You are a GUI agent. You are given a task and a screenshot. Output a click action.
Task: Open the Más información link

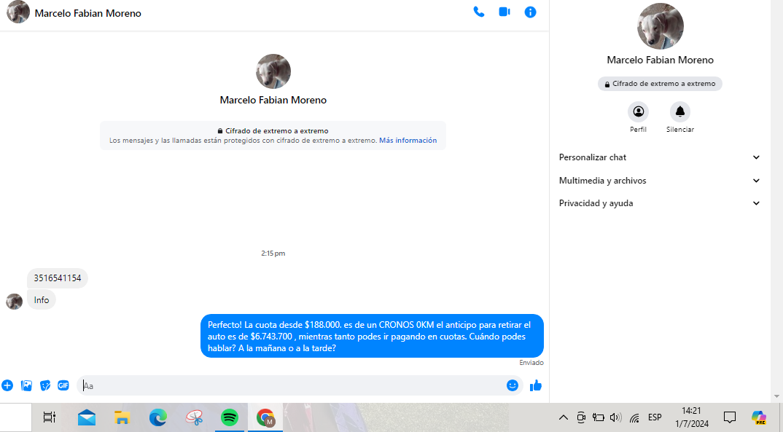(408, 141)
